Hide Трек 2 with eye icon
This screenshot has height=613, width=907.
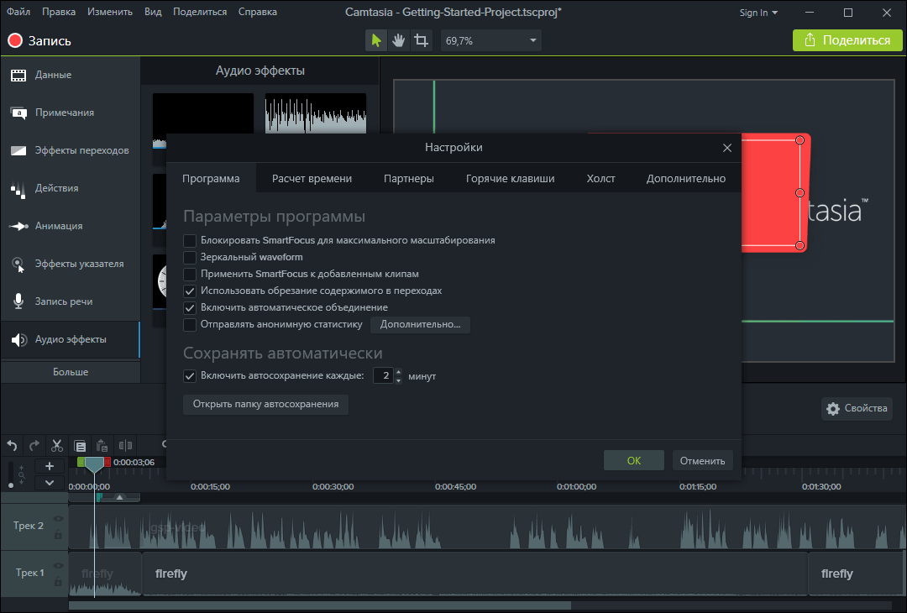[x=58, y=519]
